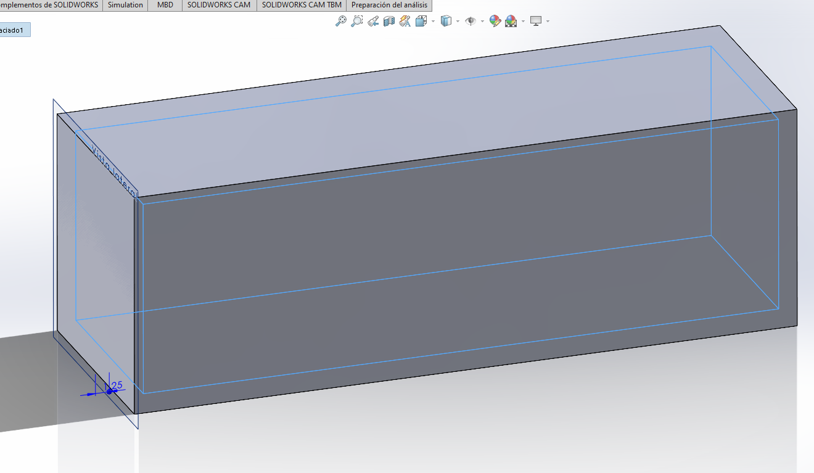This screenshot has height=473, width=814.
Task: Expand the Apply Scene dropdown arrow
Action: (523, 21)
